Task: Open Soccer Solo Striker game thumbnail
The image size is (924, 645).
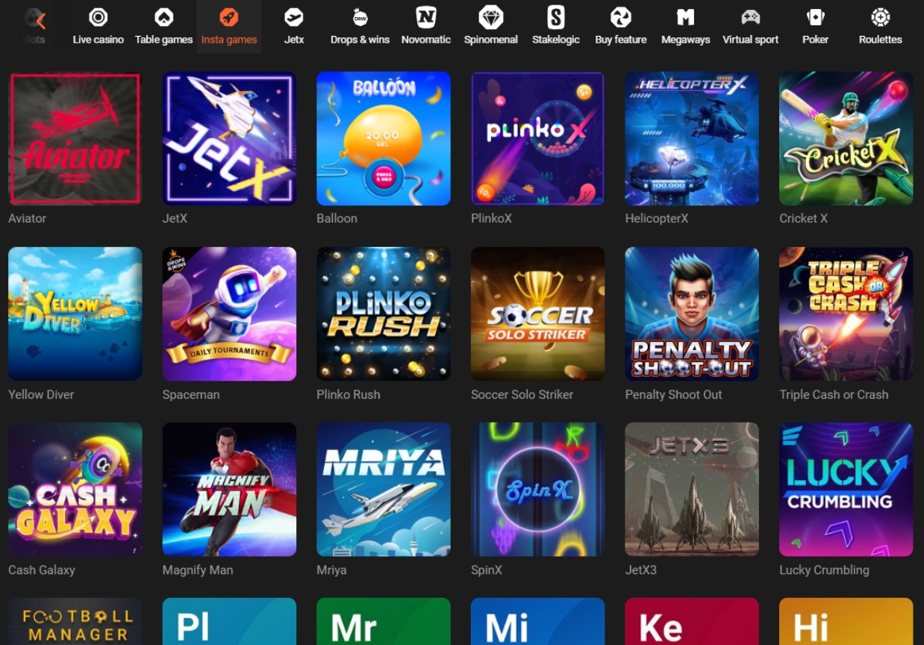Action: [x=537, y=314]
